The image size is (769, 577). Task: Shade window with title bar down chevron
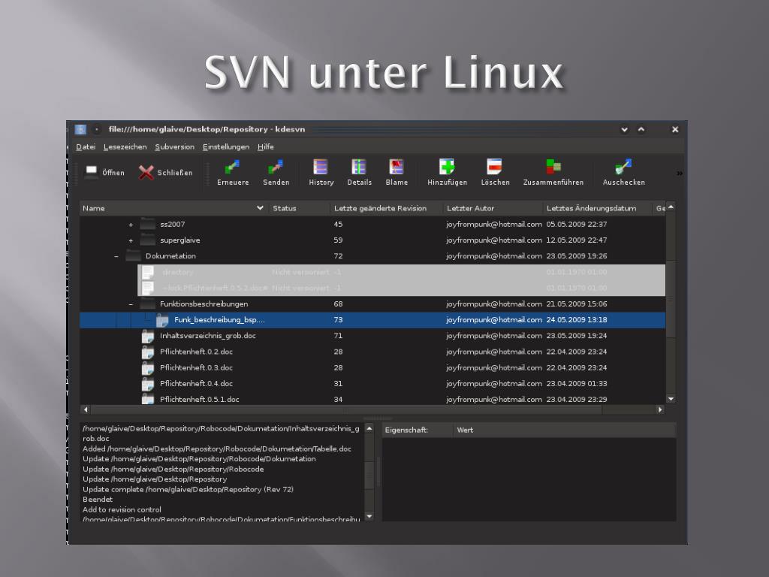pyautogui.click(x=624, y=129)
